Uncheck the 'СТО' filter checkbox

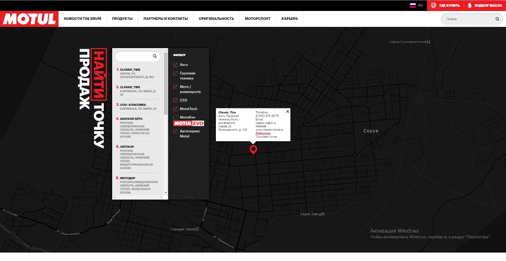175,100
